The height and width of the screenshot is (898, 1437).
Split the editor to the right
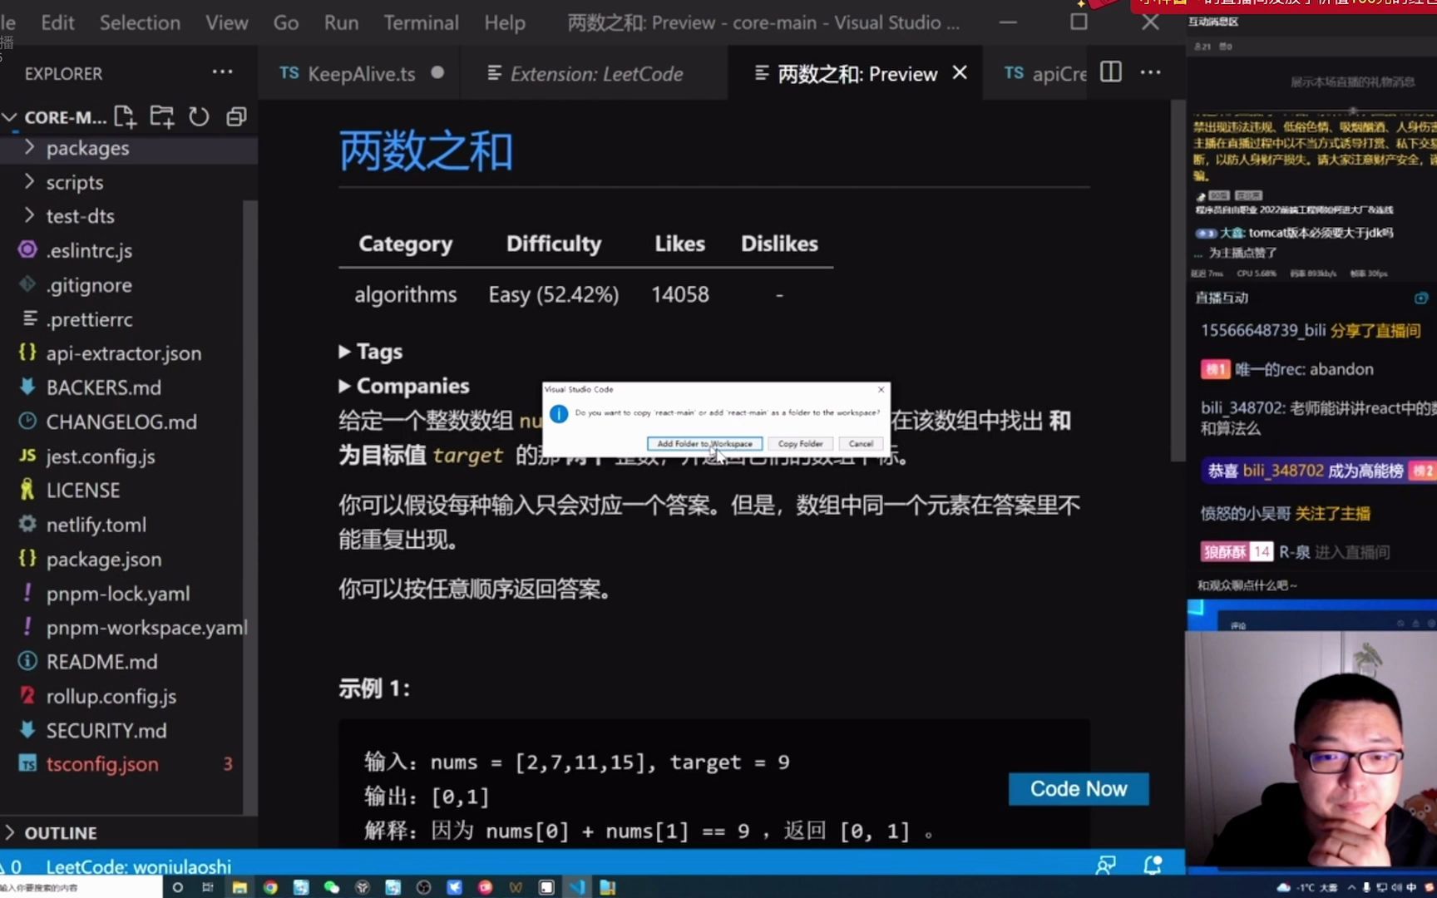coord(1111,72)
